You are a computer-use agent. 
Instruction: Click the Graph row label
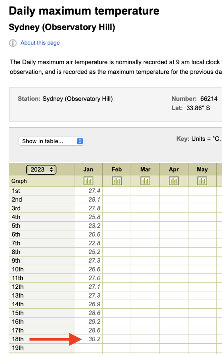[x=19, y=181]
